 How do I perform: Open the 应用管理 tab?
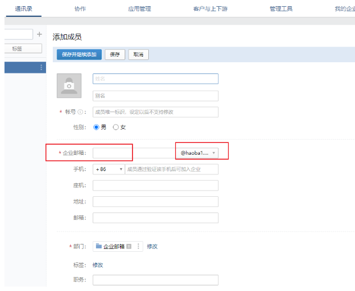pos(139,9)
